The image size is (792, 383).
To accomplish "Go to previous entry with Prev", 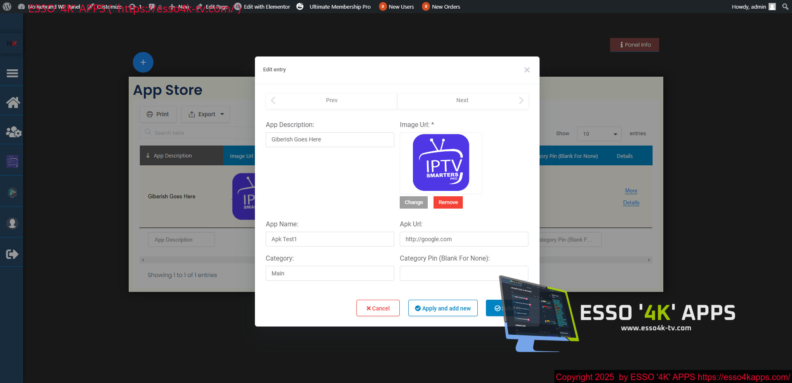I will [x=331, y=101].
